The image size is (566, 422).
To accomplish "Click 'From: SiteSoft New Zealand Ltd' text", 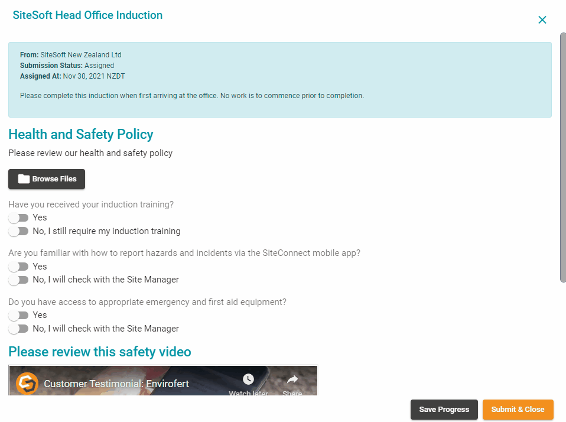I will pyautogui.click(x=71, y=55).
